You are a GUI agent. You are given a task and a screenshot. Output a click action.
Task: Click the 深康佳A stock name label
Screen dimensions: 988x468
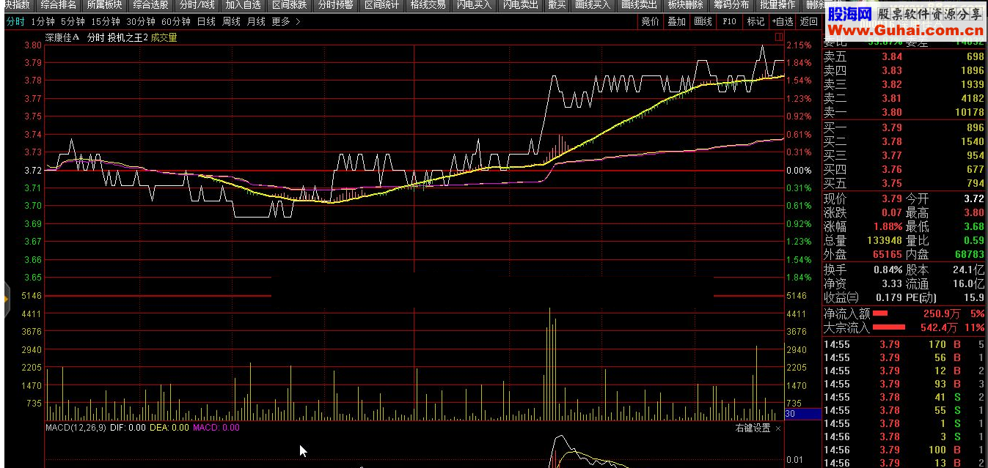[x=62, y=37]
